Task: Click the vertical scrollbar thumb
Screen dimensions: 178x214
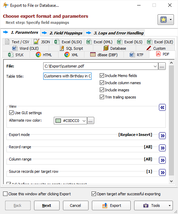Action: (171, 121)
